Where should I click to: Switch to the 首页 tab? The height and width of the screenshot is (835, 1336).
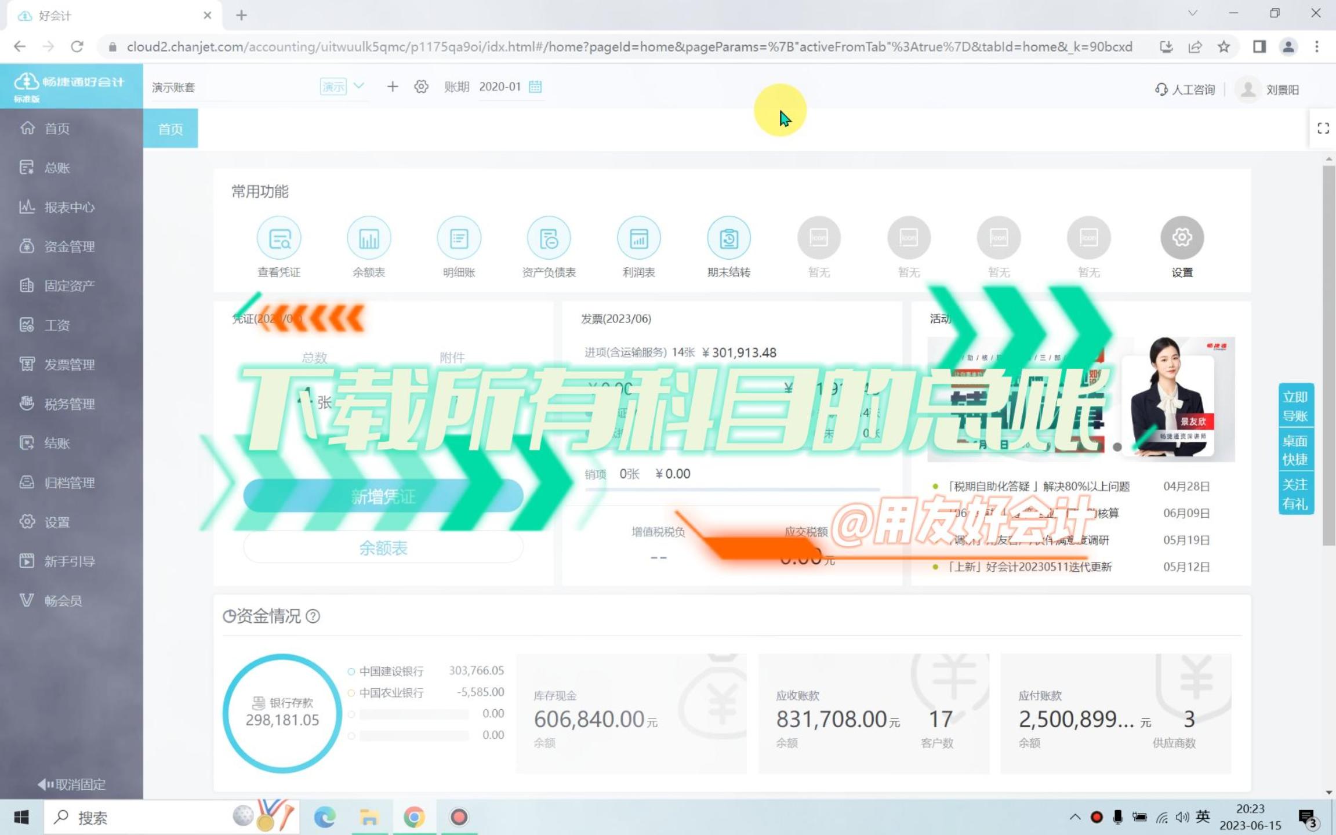[170, 128]
